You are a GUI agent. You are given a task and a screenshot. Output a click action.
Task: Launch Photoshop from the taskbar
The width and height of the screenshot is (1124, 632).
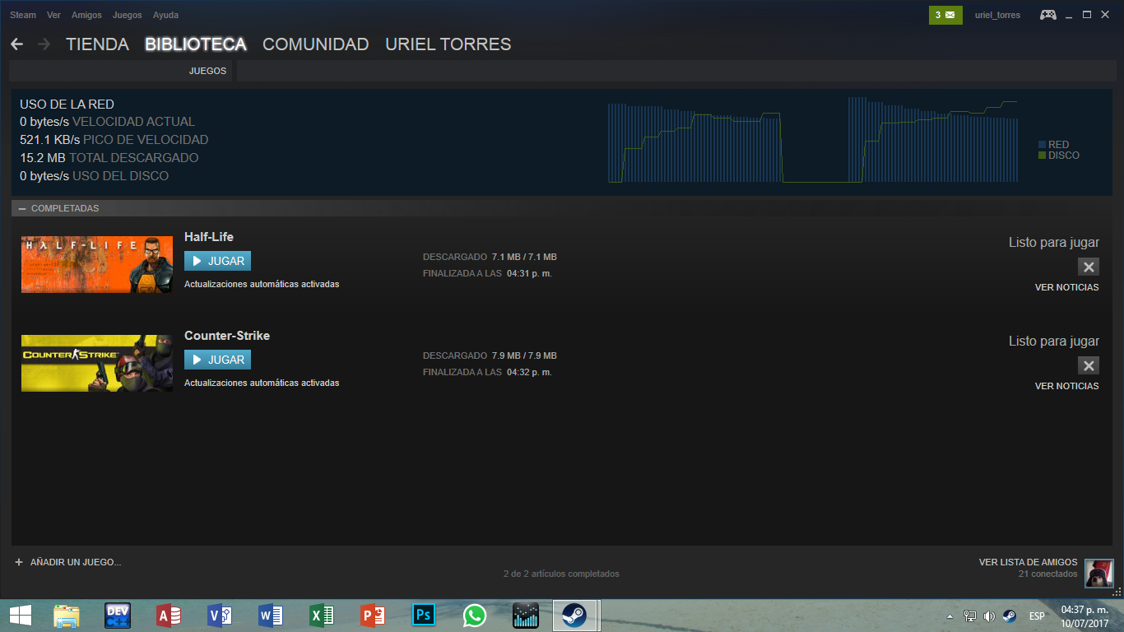point(424,616)
